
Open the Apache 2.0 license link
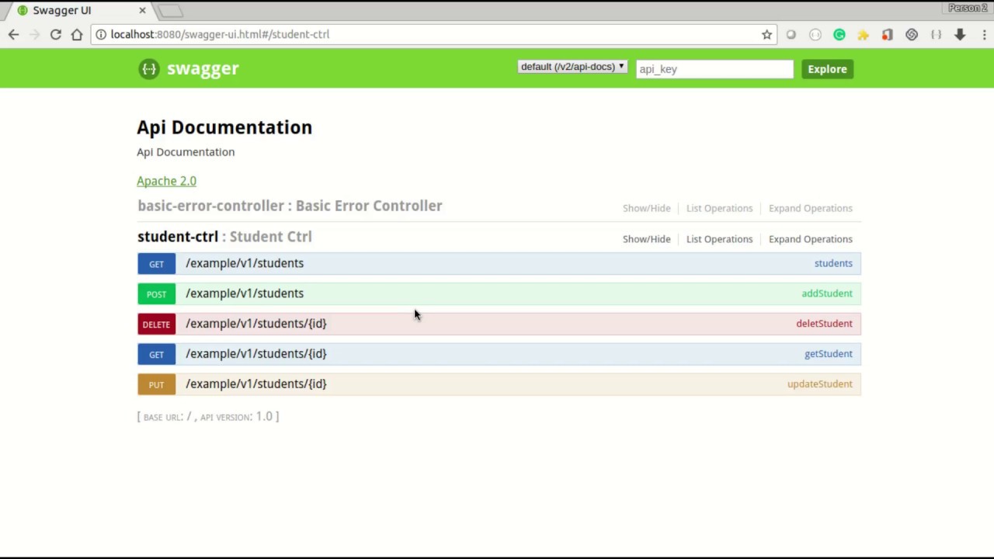coord(166,181)
